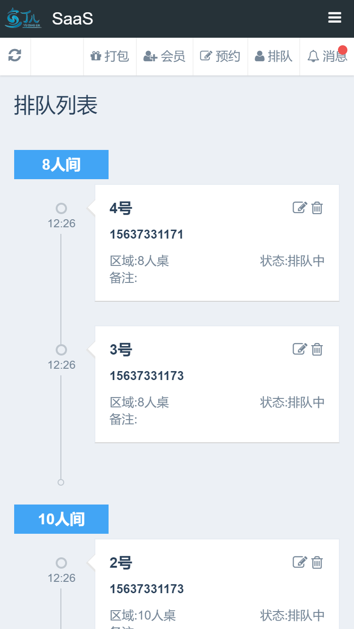
Task: Open 消息 notifications
Action: (327, 57)
